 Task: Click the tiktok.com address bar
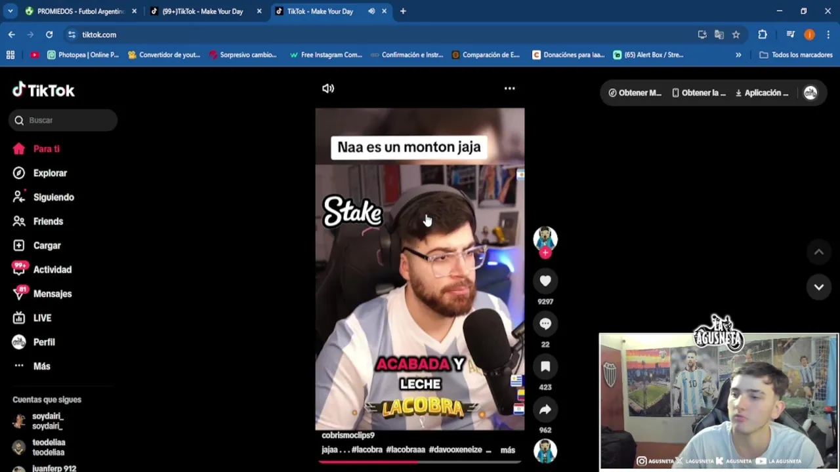click(381, 35)
